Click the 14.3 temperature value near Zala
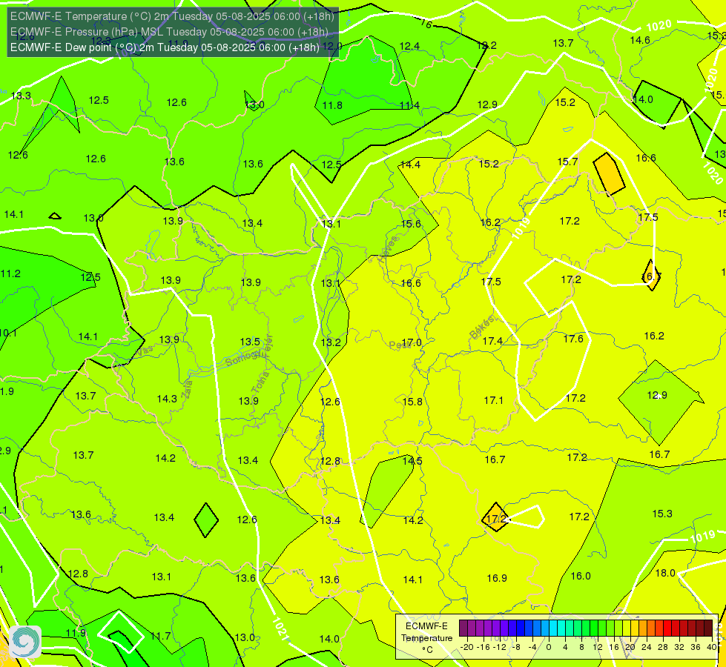The width and height of the screenshot is (726, 667). tap(167, 399)
